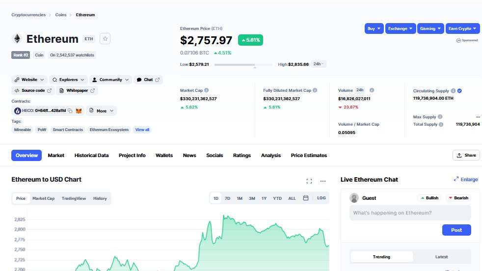Go to the News tab

click(x=189, y=155)
